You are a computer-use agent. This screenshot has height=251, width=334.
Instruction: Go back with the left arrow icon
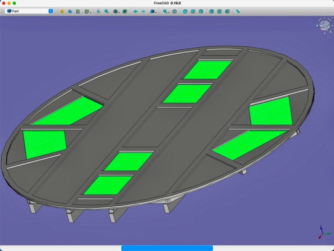pyautogui.click(x=135, y=11)
